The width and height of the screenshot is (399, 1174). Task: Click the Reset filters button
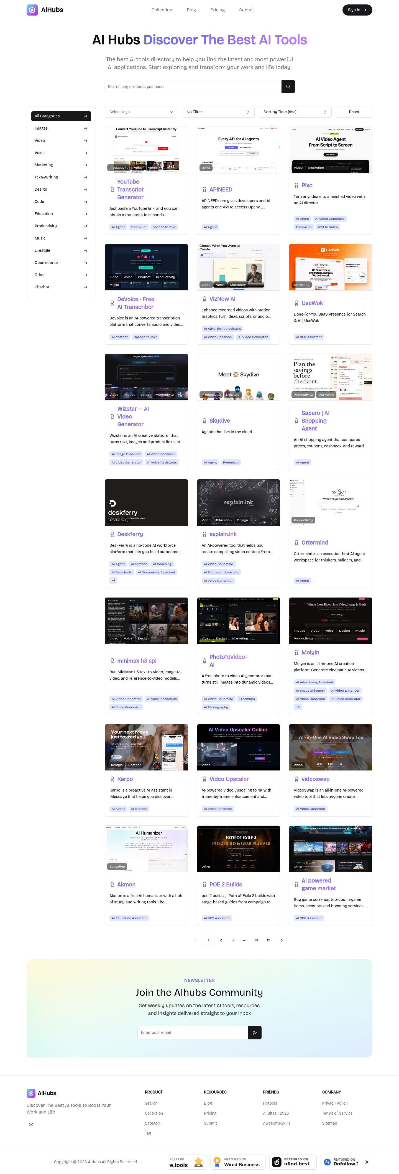(x=354, y=112)
